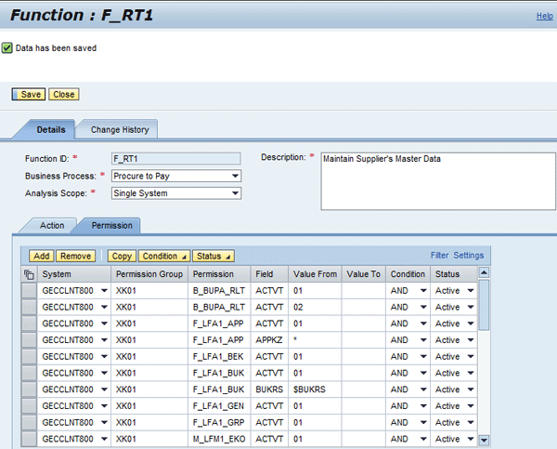Image resolution: width=557 pixels, height=449 pixels.
Task: Click the green success checkmark icon
Action: pos(7,47)
